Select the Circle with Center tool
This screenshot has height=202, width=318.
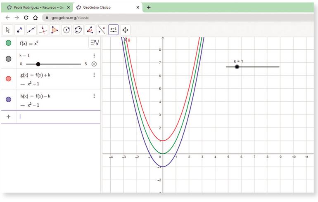[66, 30]
